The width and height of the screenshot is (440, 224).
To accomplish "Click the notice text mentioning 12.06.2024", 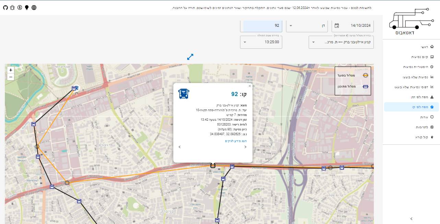I will 272,8.
